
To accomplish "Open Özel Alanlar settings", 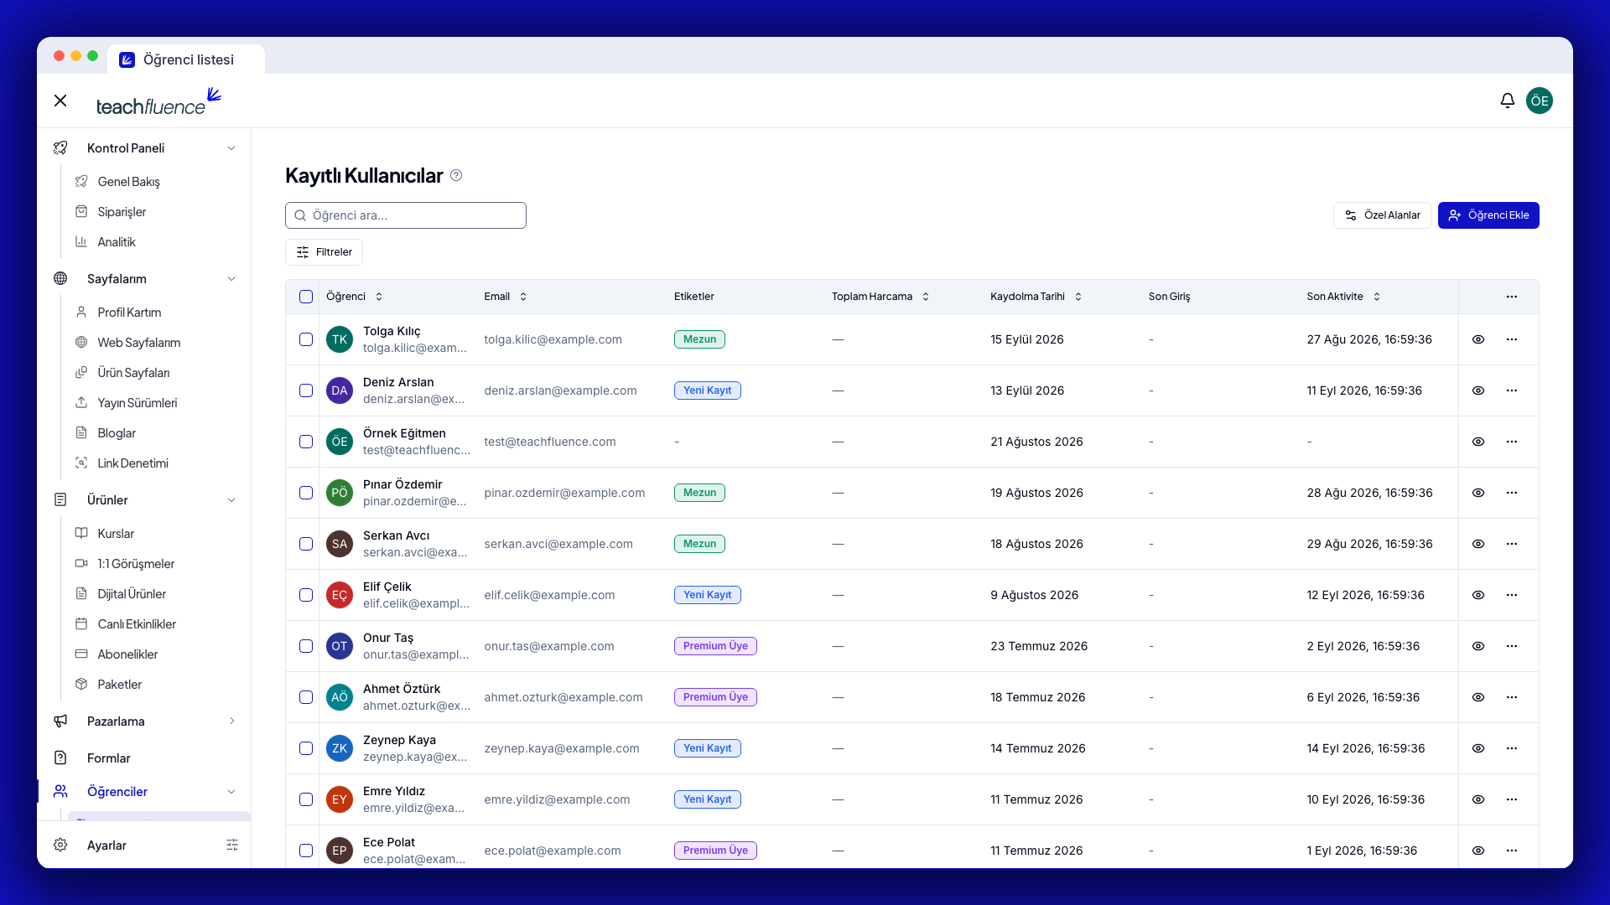I will (x=1382, y=215).
